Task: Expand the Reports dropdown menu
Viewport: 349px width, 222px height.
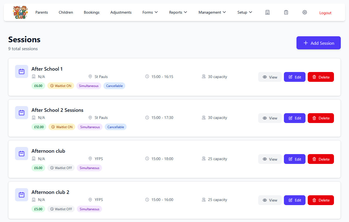Action: [x=178, y=12]
